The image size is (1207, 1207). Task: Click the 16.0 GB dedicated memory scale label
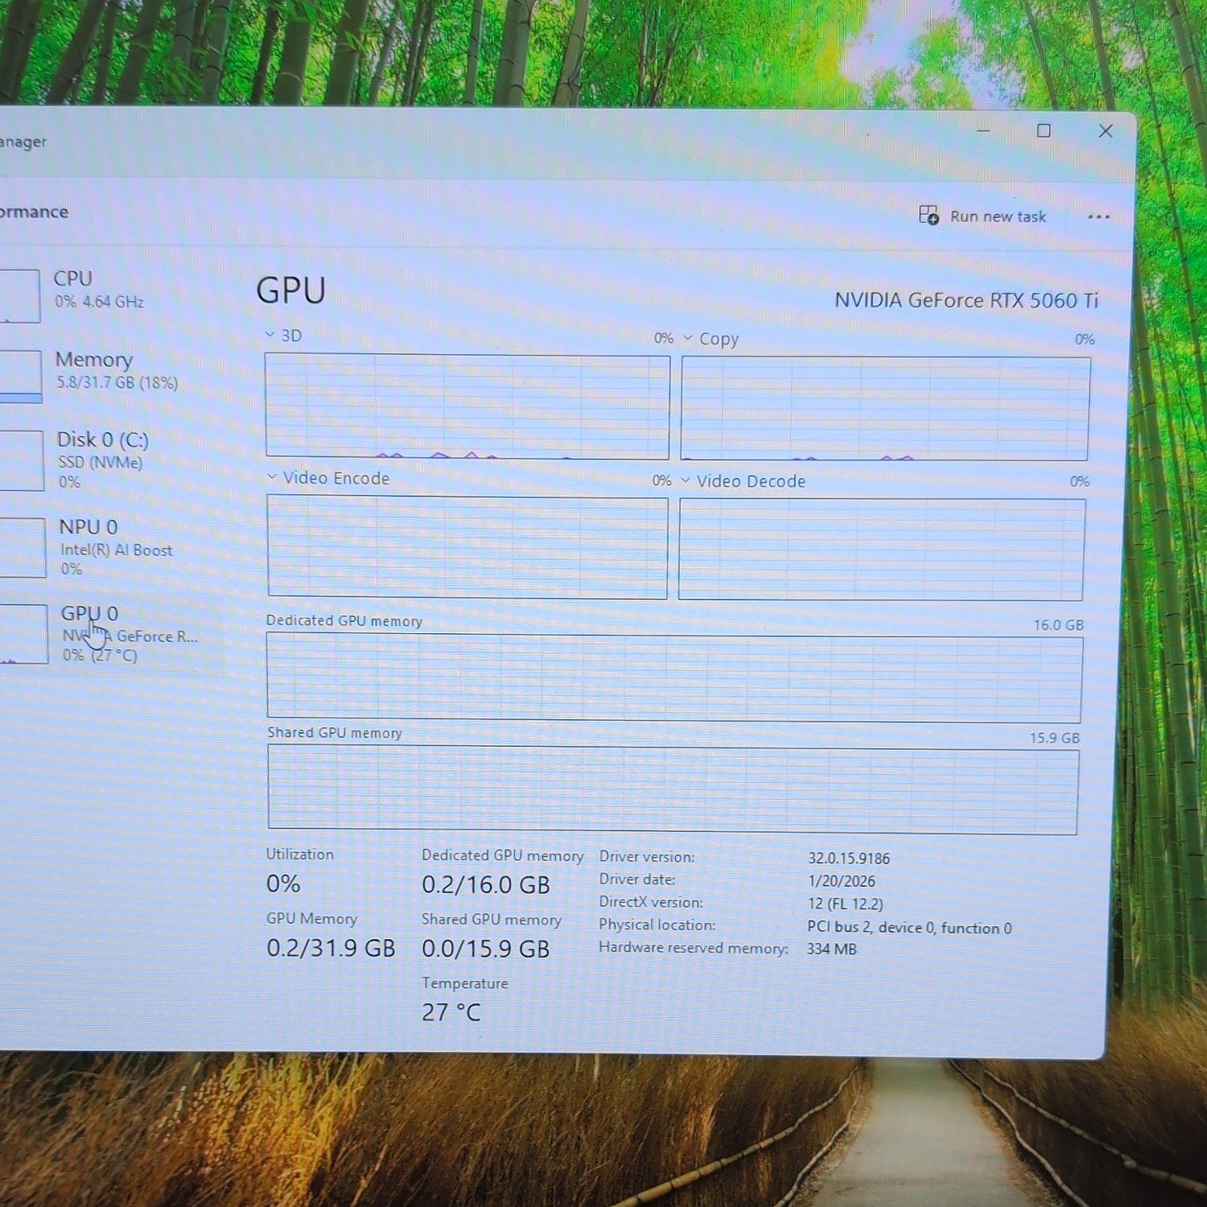1059,625
